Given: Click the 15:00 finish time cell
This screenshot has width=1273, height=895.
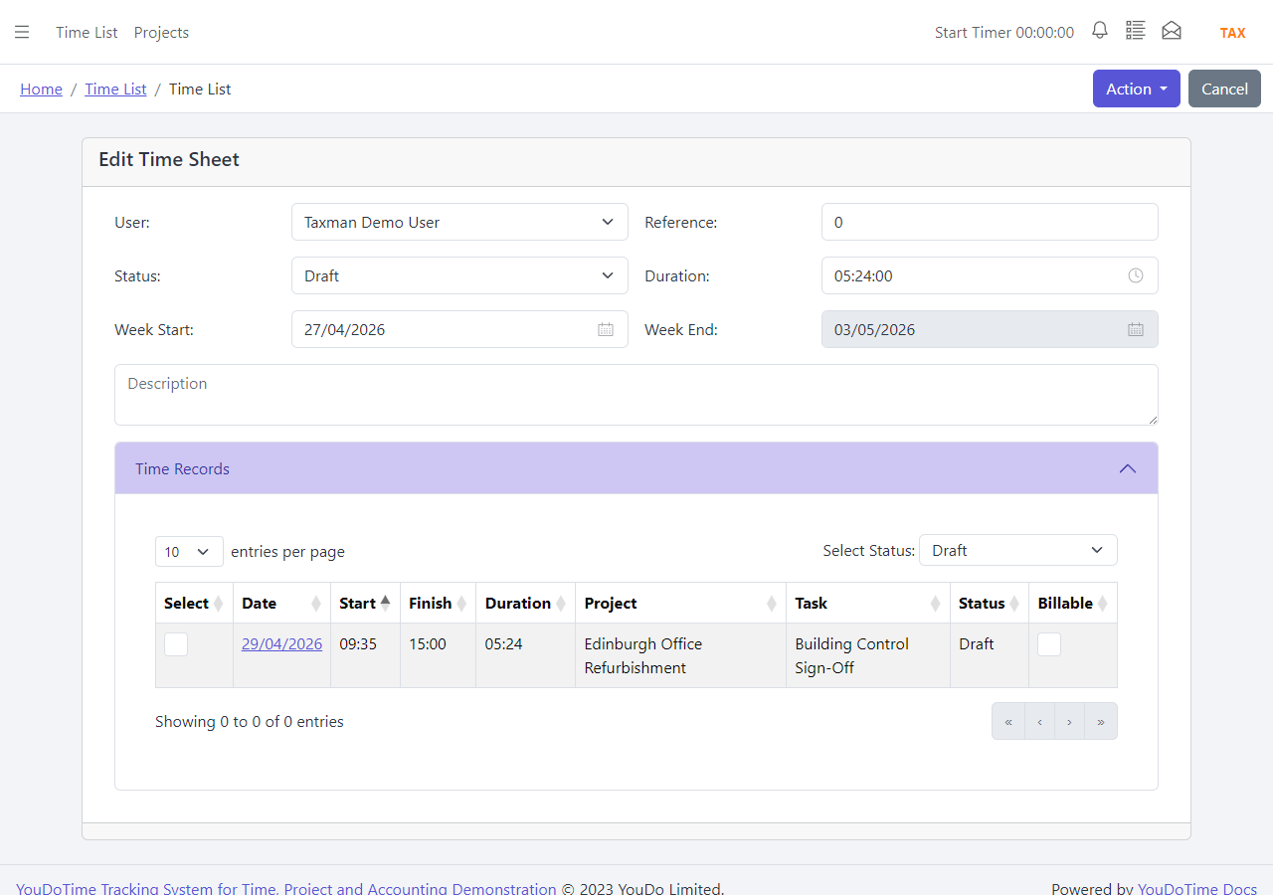Looking at the screenshot, I should coord(438,655).
